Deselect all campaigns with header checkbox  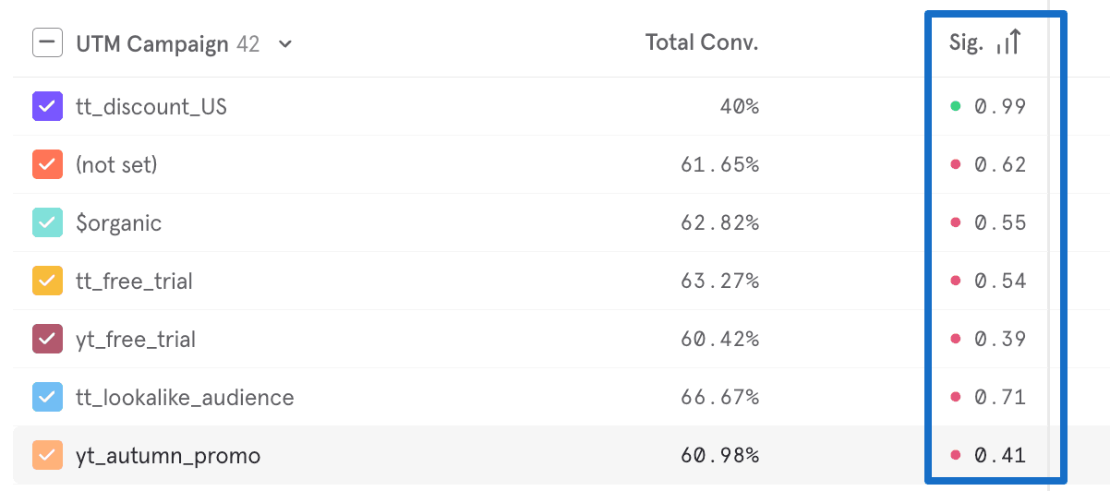pyautogui.click(x=47, y=42)
